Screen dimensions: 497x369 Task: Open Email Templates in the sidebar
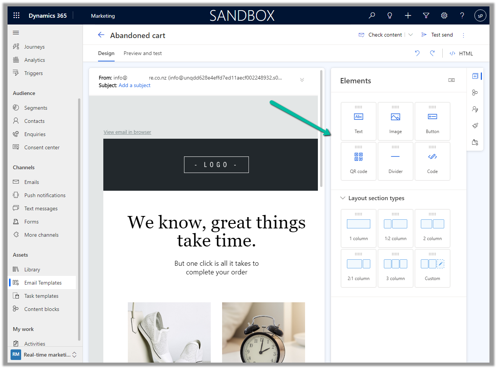pos(42,283)
